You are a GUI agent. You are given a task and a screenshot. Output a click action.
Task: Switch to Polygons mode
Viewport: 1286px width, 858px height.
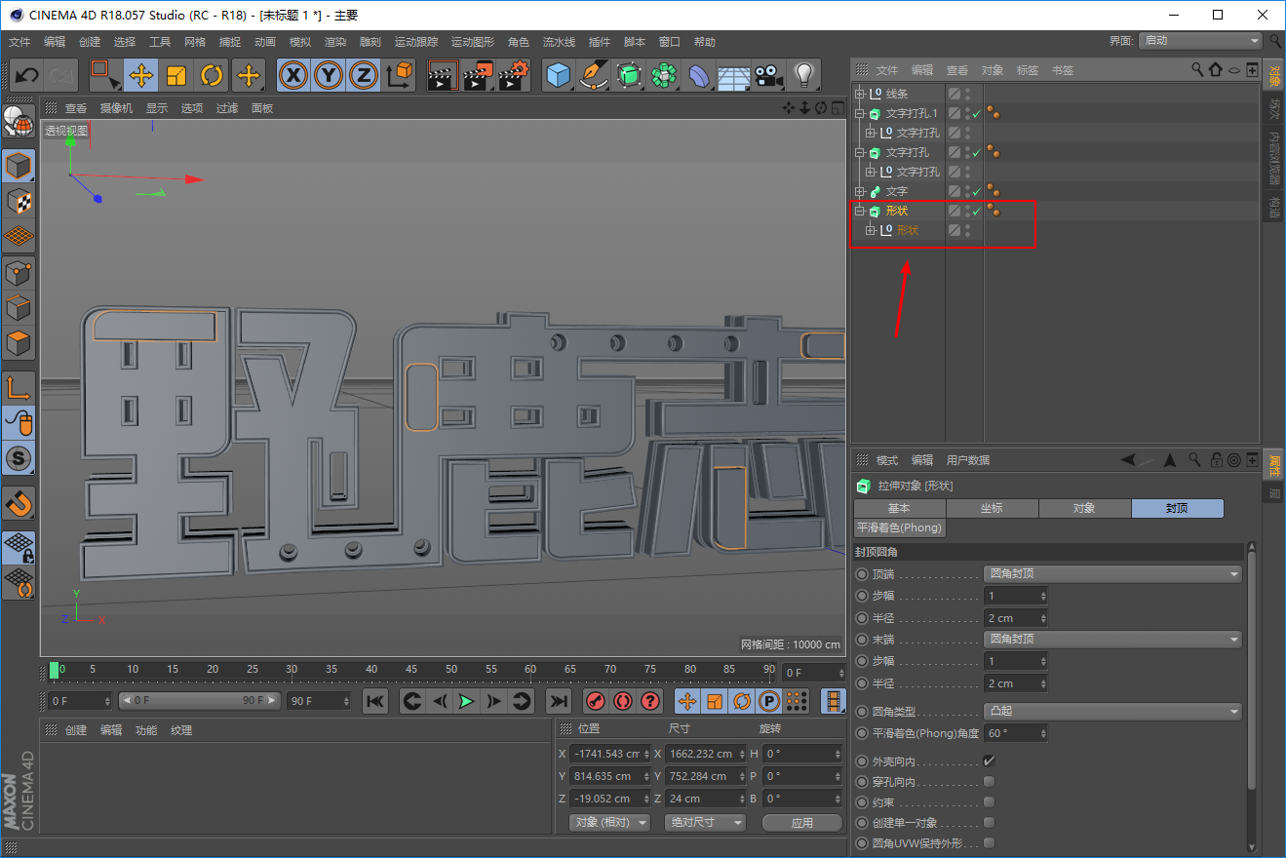click(x=19, y=343)
